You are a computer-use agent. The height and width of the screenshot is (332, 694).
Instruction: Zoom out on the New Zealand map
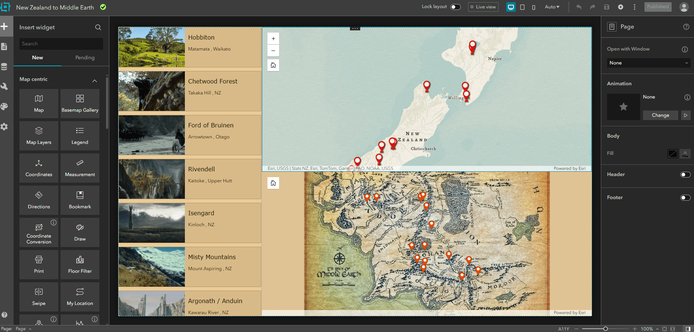[x=273, y=51]
